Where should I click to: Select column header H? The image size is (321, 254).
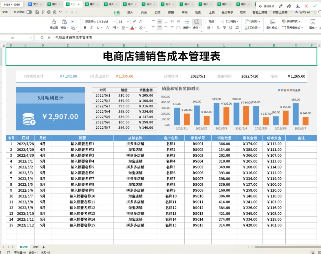click(x=124, y=45)
